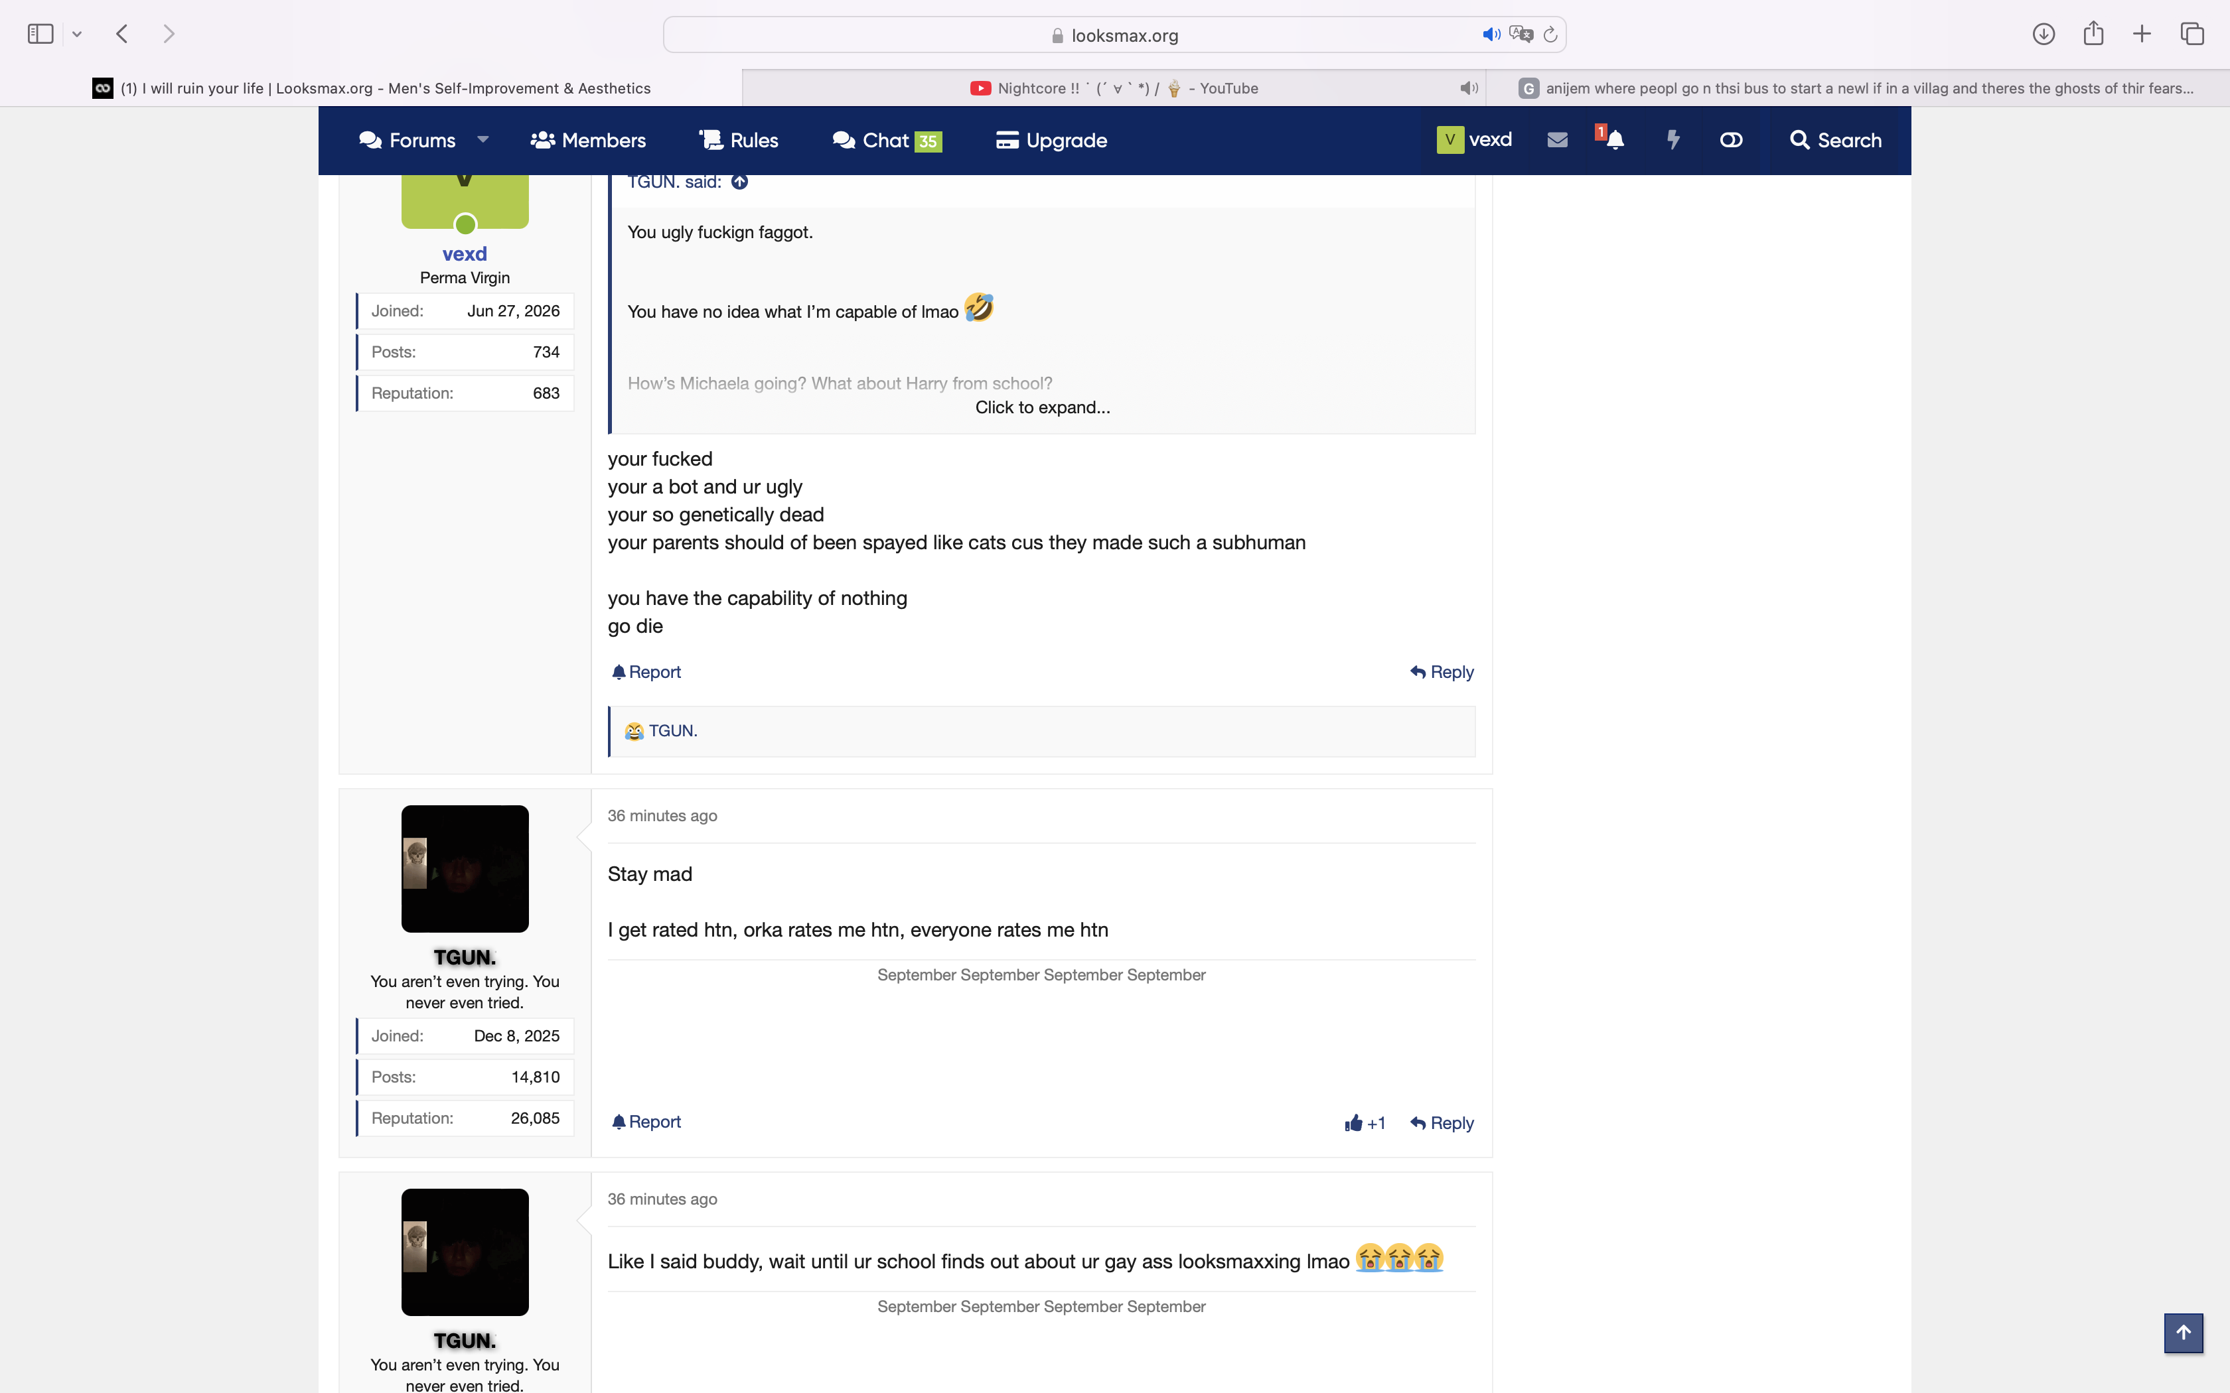Open the Chat page with 35 badge

[887, 140]
